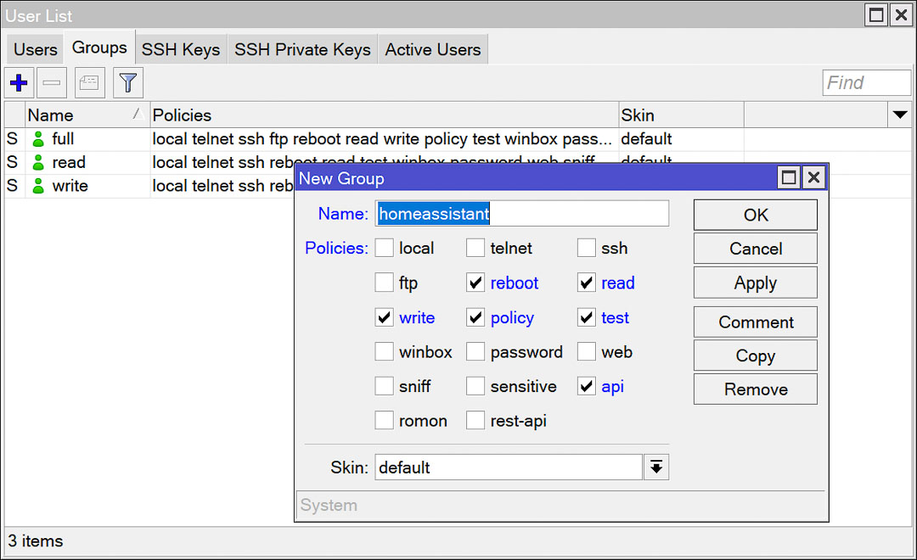Viewport: 917px width, 560px height.
Task: Uncheck the reboot policy checkbox
Action: pyautogui.click(x=475, y=283)
